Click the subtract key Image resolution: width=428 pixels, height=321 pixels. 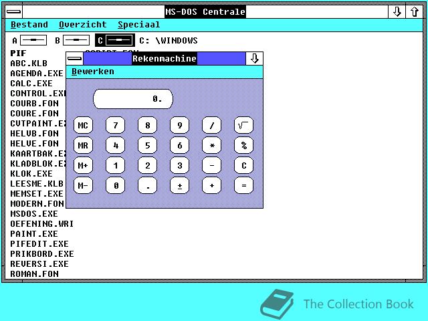211,165
